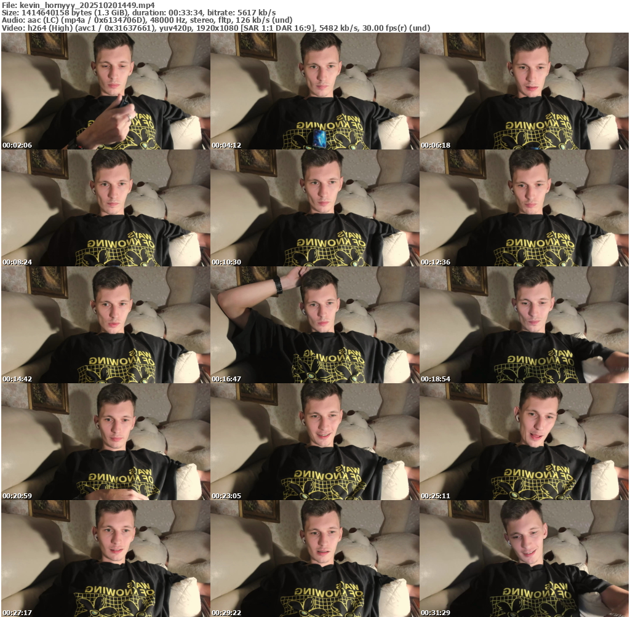Click the 'Audio: aac (LC)' info line
The width and height of the screenshot is (630, 617).
coord(147,20)
